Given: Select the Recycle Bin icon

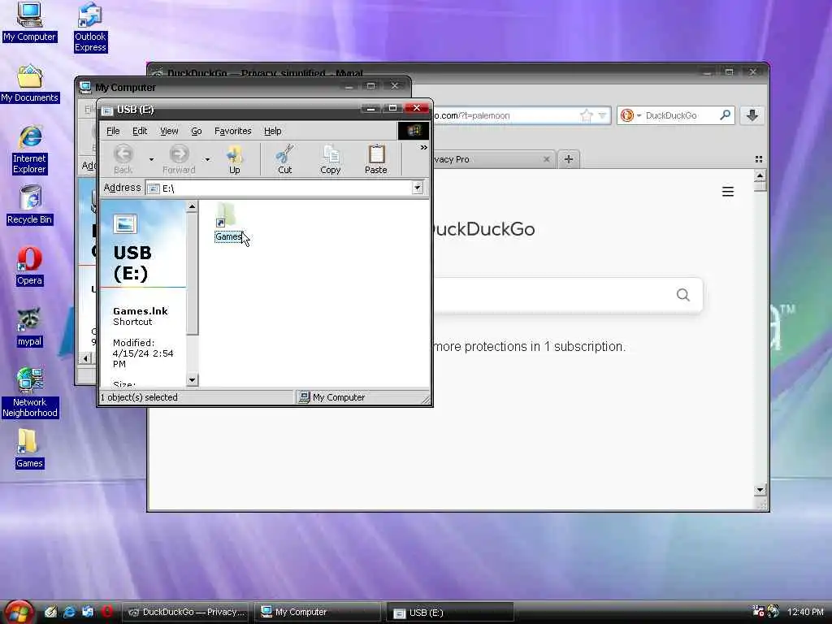Looking at the screenshot, I should [30, 206].
